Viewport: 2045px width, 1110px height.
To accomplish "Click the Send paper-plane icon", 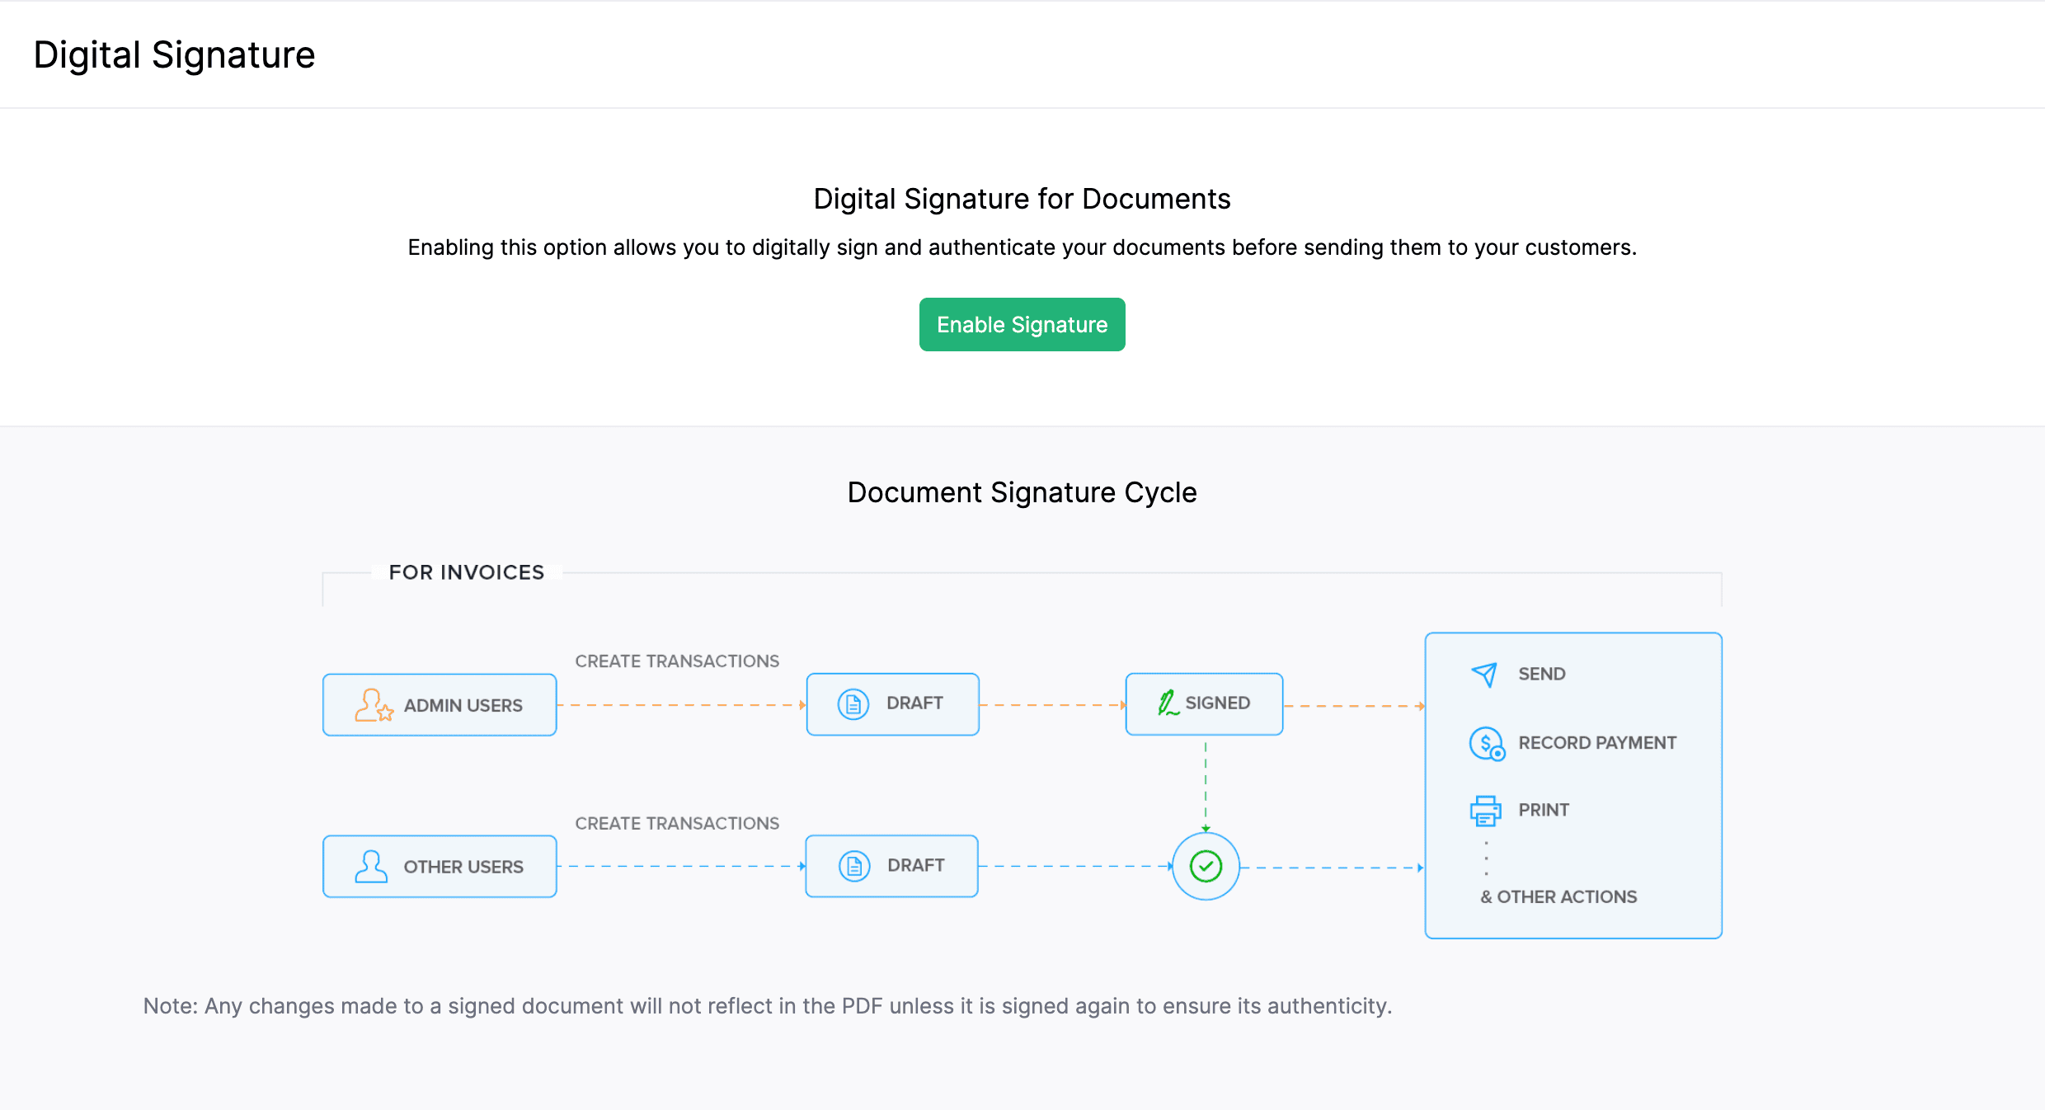I will point(1484,674).
